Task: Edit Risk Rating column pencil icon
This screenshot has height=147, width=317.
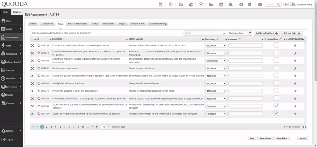Action: coord(218,39)
